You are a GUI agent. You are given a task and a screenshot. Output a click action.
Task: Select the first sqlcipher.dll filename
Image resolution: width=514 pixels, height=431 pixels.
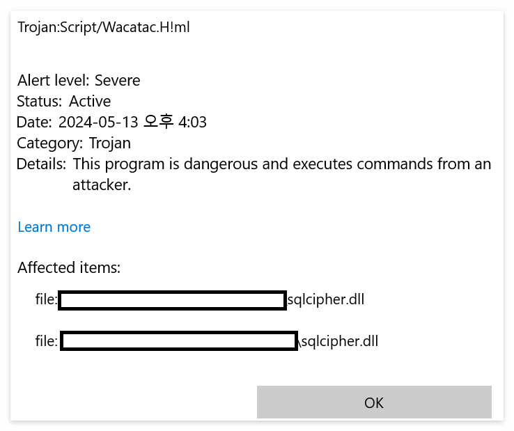(x=326, y=300)
